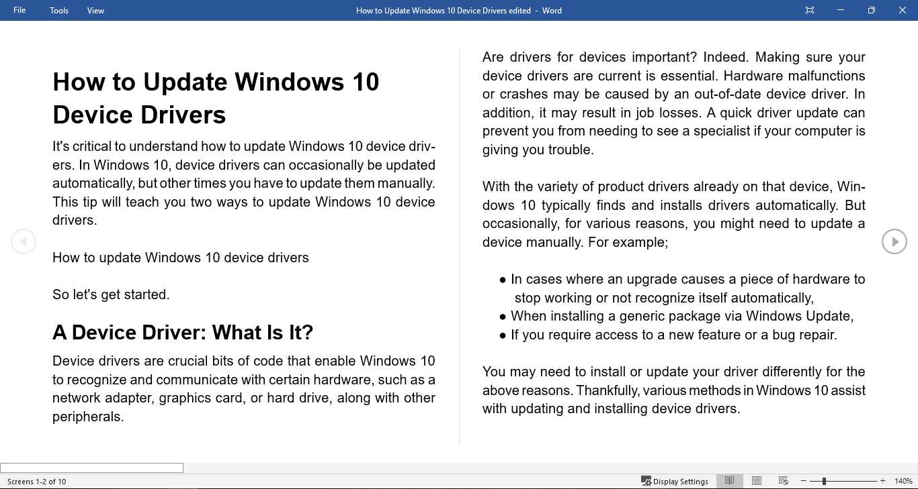This screenshot has width=918, height=489.
Task: Switch to Read Mode view icon
Action: point(729,481)
